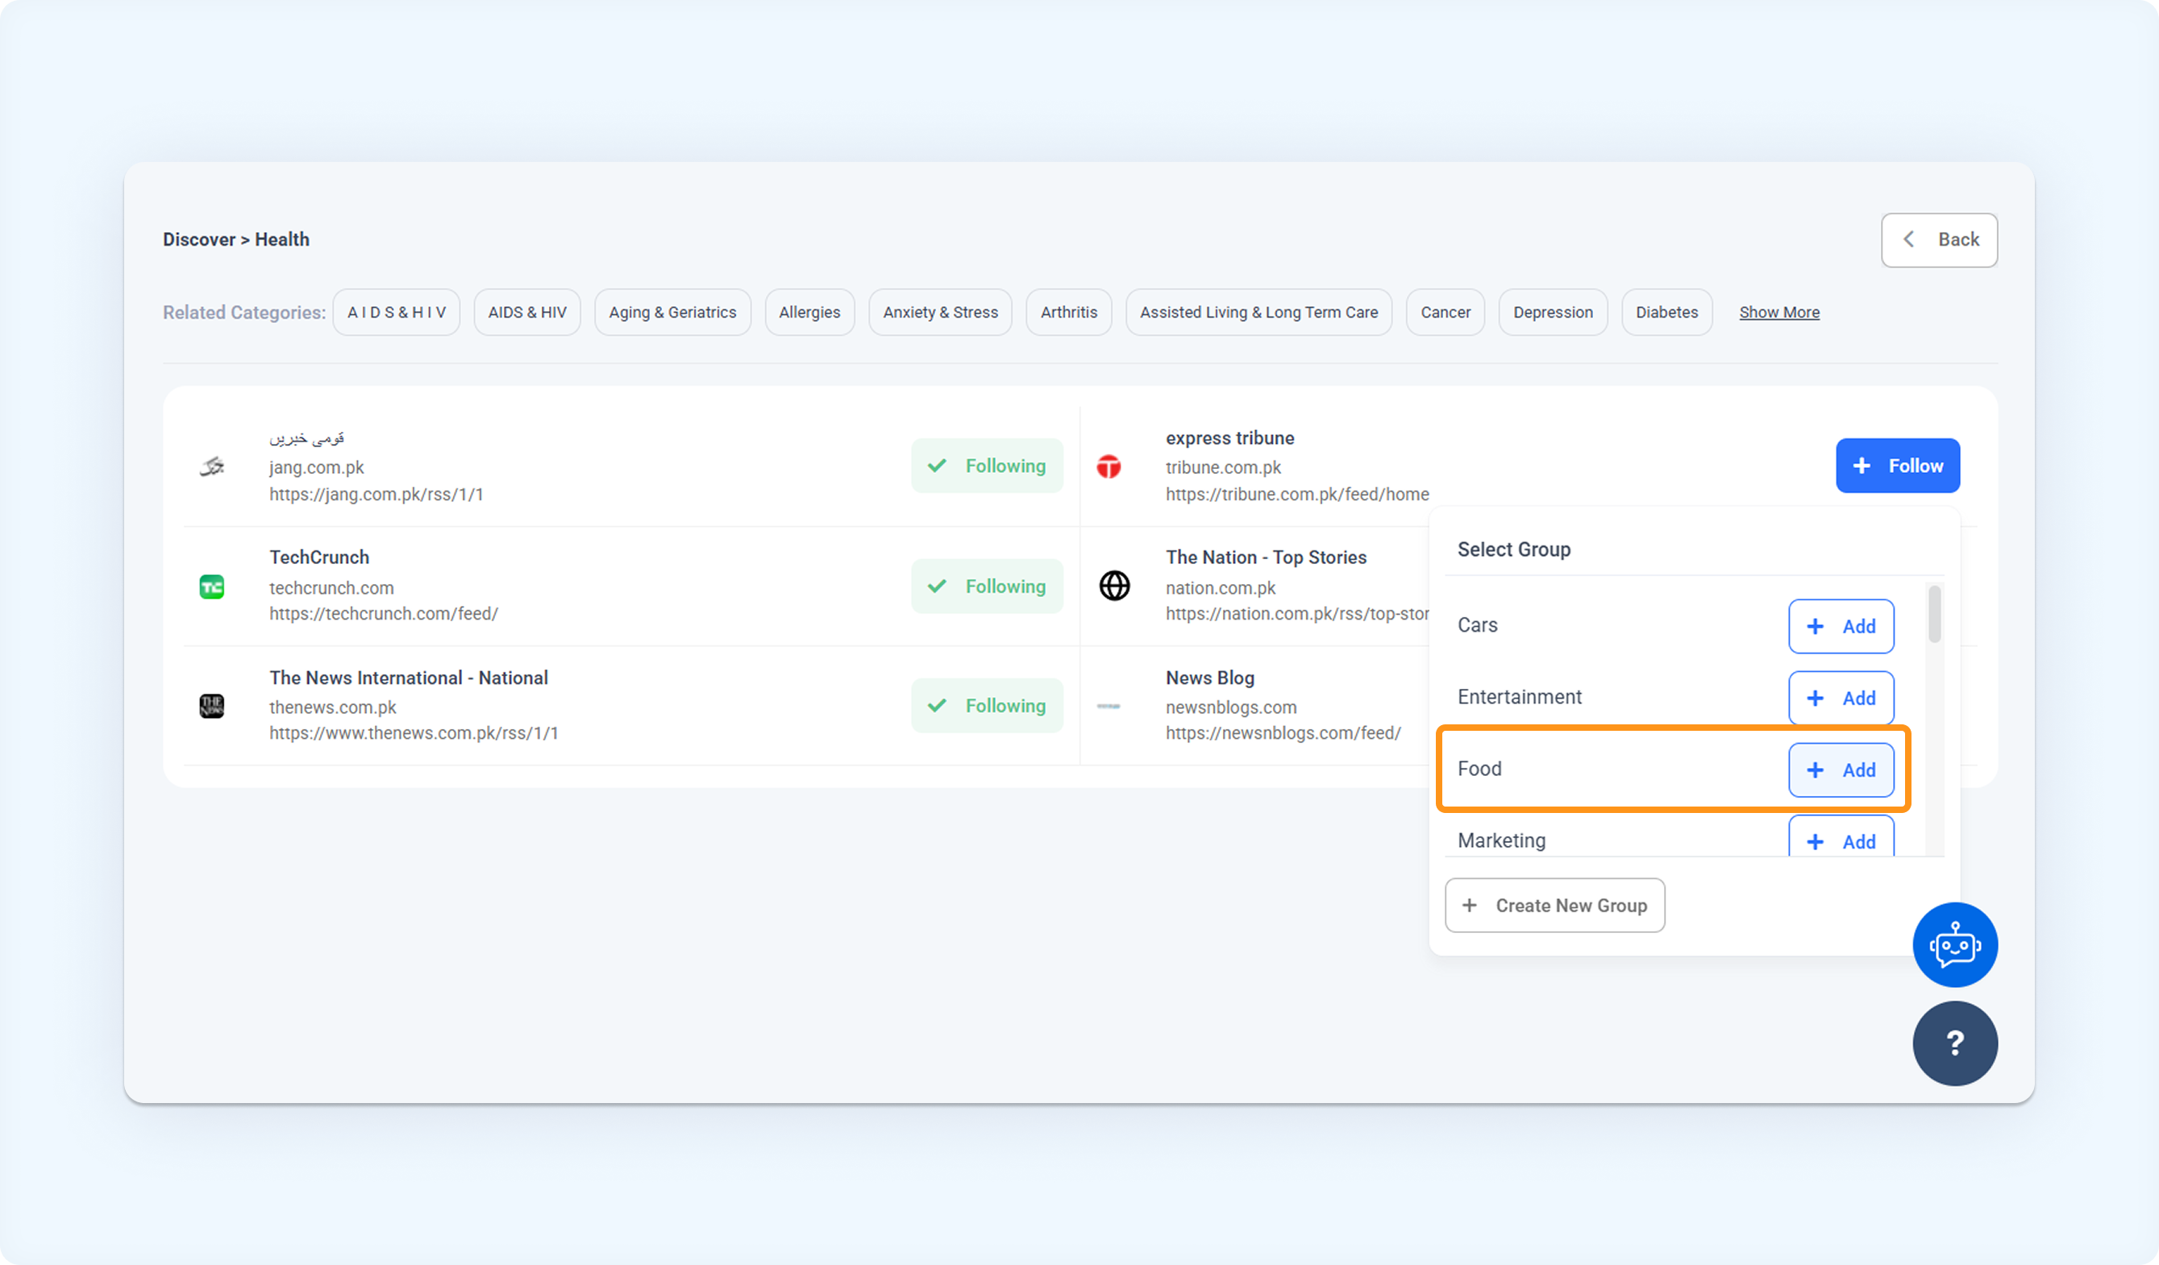2159x1265 pixels.
Task: Click https://tribune.com.pk/feed/home URL
Action: click(1296, 494)
